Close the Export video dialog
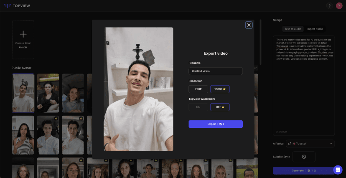This screenshot has width=346, height=178. (249, 25)
